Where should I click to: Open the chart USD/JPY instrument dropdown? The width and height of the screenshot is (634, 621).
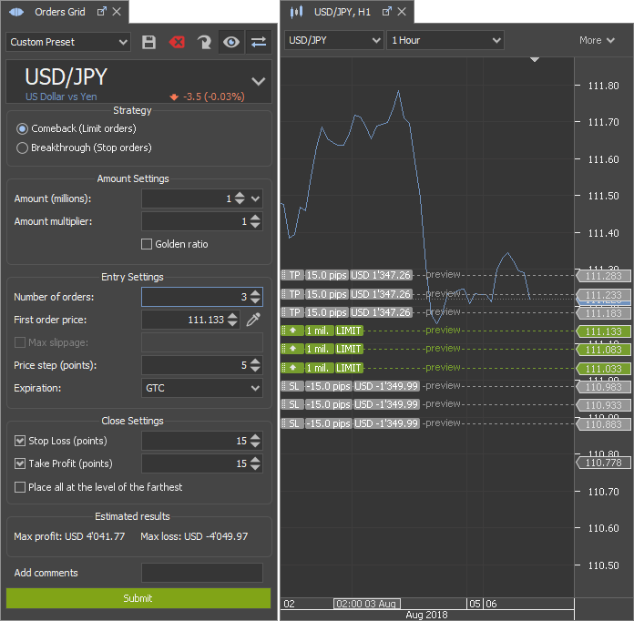[x=334, y=40]
